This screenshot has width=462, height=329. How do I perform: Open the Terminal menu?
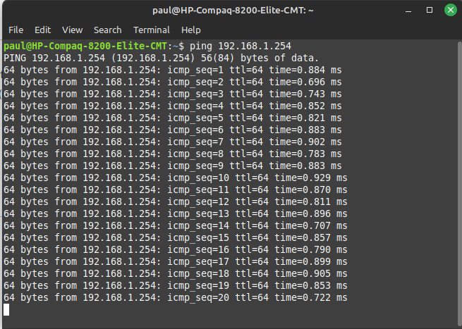coord(152,30)
